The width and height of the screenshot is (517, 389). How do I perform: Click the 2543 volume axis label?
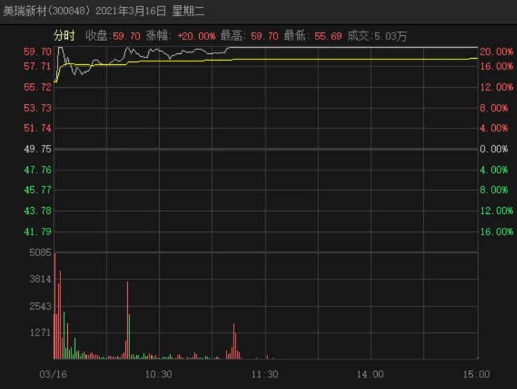(40, 306)
